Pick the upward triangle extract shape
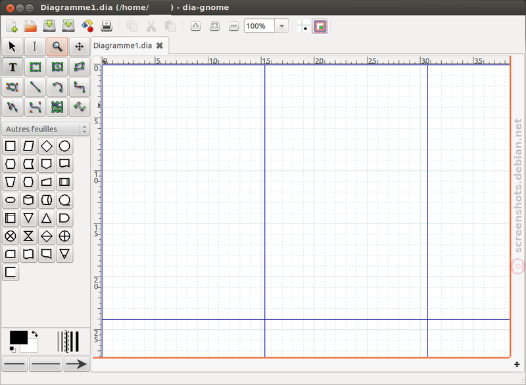The width and height of the screenshot is (526, 385). [x=46, y=218]
